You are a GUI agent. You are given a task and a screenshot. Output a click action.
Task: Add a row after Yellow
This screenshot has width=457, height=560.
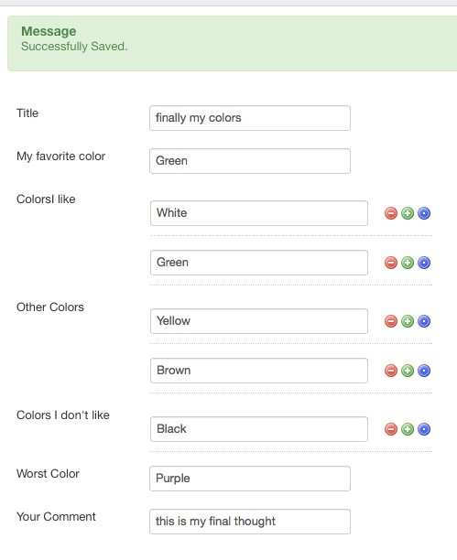pyautogui.click(x=408, y=321)
